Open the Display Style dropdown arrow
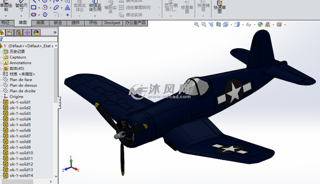 pyautogui.click(x=242, y=25)
